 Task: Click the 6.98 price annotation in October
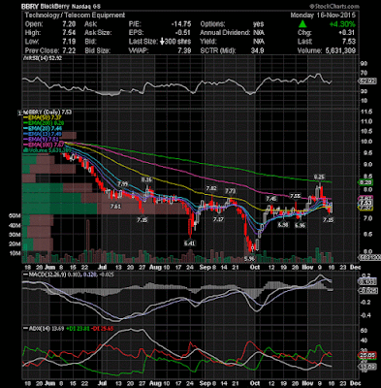[283, 225]
